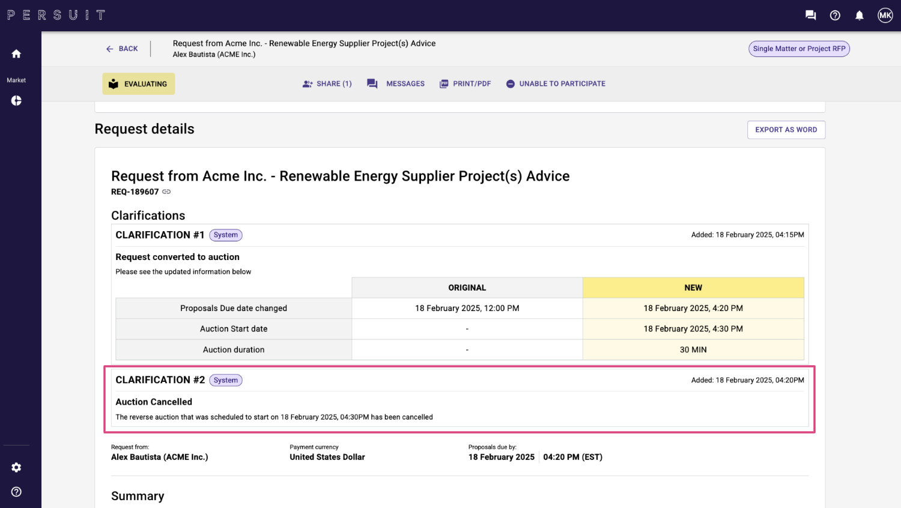Select Unable to Participate
Viewport: 901px width, 508px height.
(x=556, y=84)
